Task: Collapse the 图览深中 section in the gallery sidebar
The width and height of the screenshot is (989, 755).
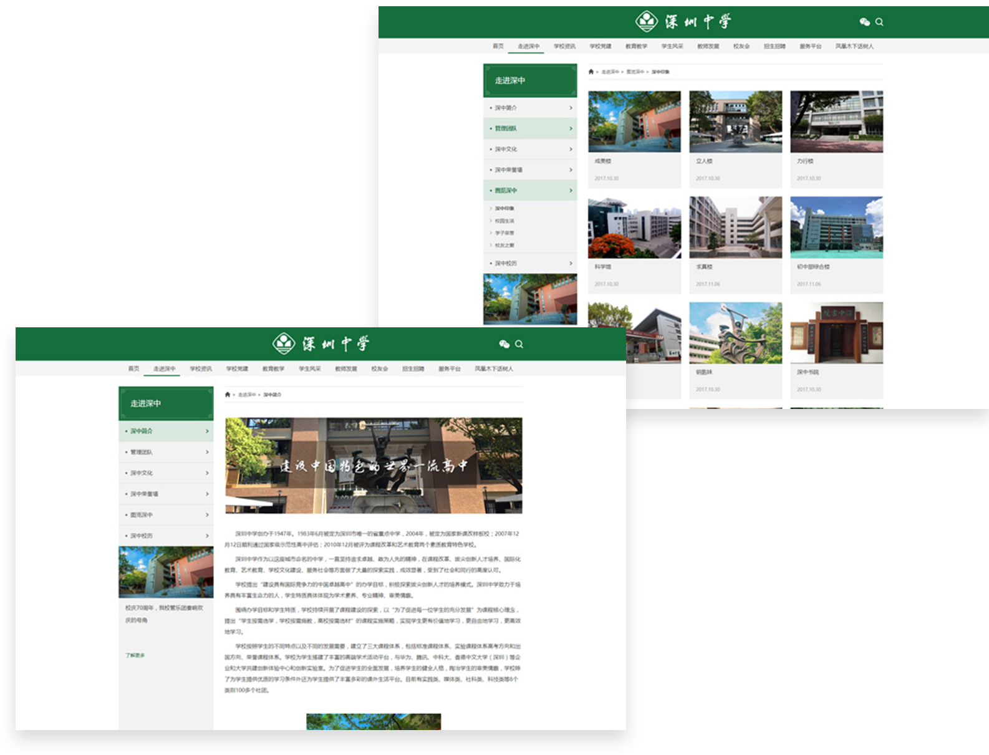Action: pyautogui.click(x=571, y=190)
